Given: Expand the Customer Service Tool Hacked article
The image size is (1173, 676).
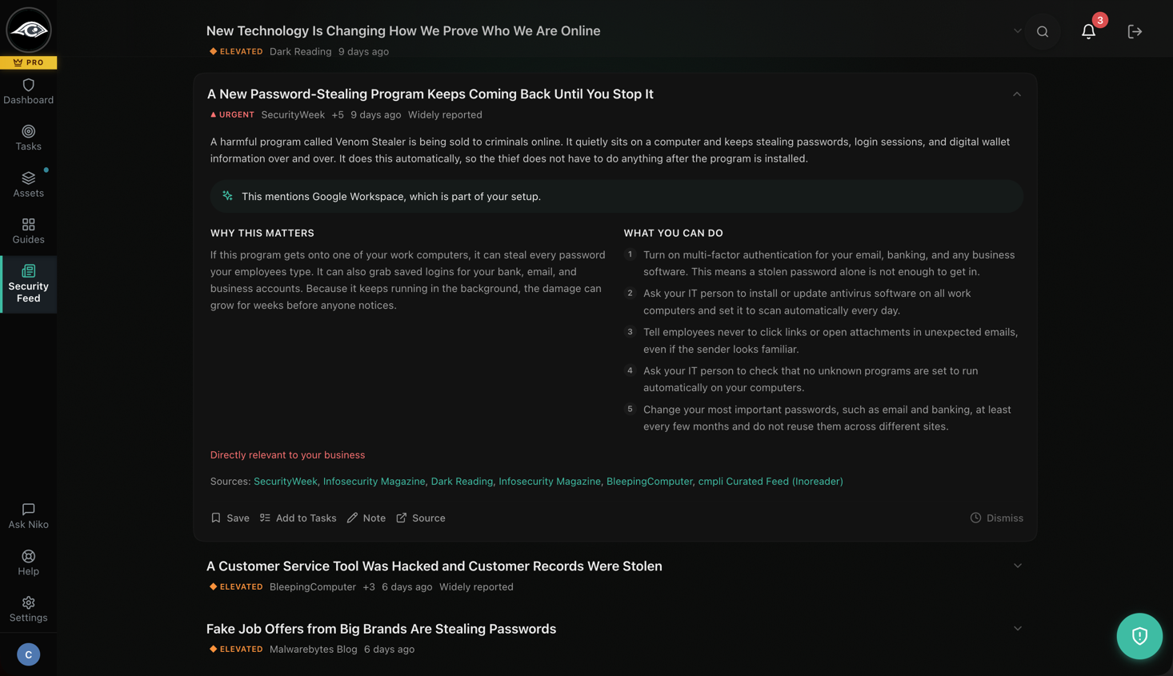Looking at the screenshot, I should pos(1018,566).
